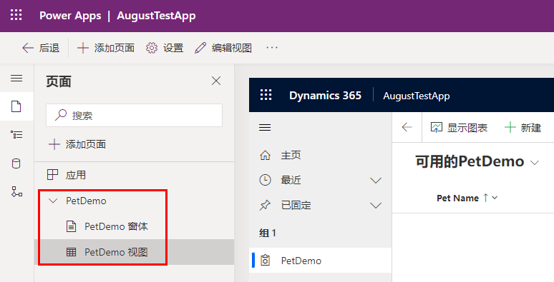Click the 组 1 group heading
Image resolution: width=554 pixels, height=282 pixels.
268,233
